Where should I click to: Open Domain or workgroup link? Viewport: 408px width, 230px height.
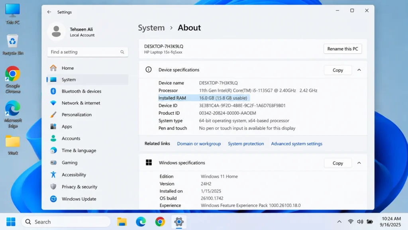199,144
